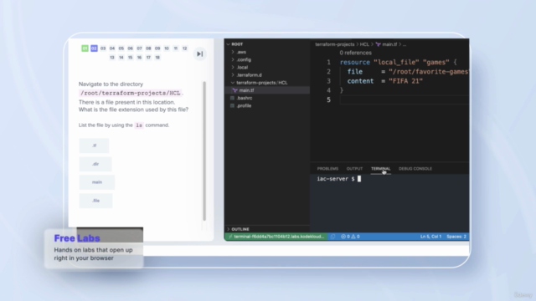The width and height of the screenshot is (536, 301).
Task: Open question 14
Action: (121, 58)
